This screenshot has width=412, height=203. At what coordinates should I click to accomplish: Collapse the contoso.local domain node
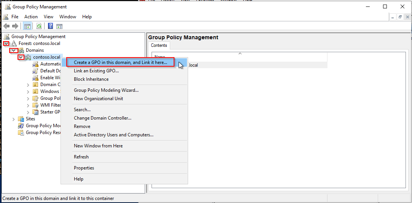[x=21, y=57]
